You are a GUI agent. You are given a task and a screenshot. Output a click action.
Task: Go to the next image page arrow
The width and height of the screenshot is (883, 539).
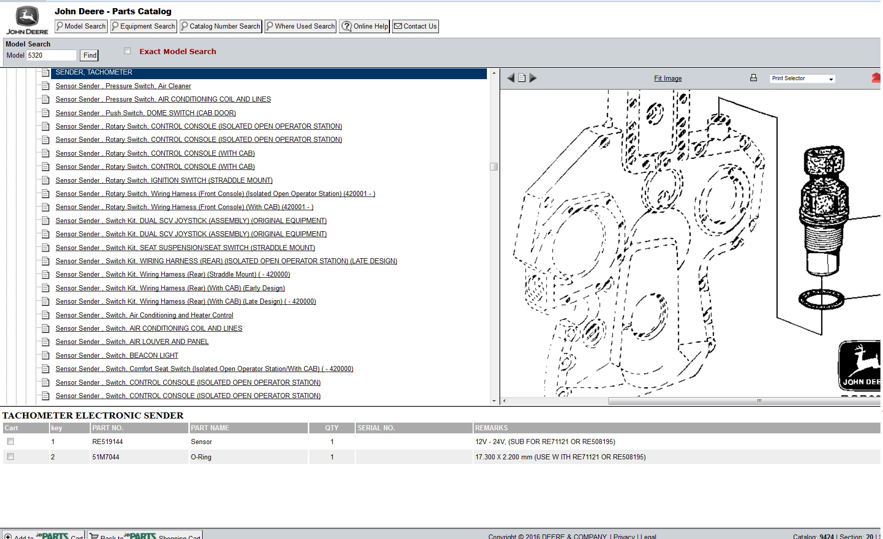point(533,78)
